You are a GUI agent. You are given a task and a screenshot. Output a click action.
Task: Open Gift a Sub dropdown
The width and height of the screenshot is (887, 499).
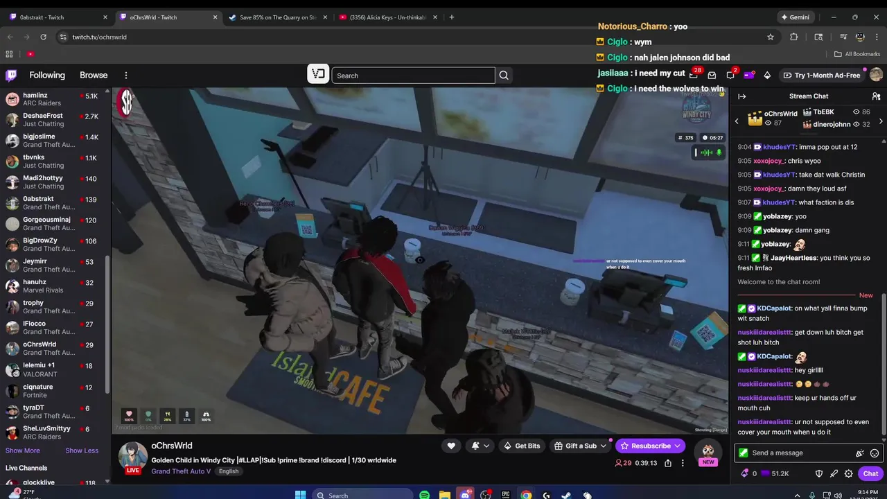pos(580,446)
